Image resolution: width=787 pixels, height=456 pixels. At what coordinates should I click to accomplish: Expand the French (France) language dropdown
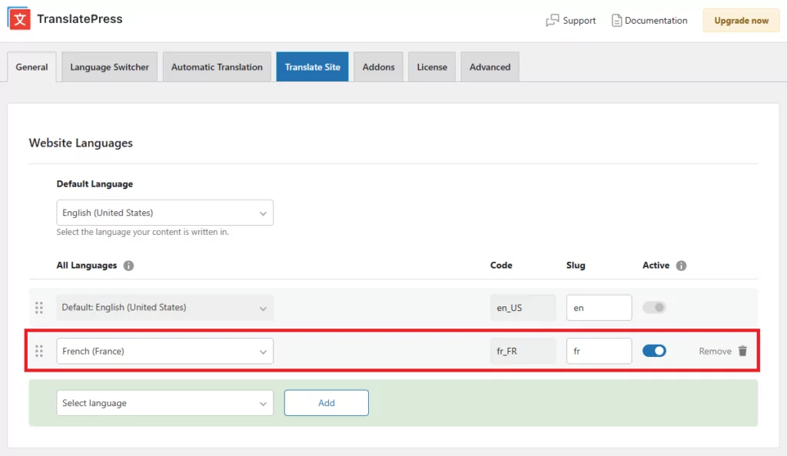pos(164,351)
